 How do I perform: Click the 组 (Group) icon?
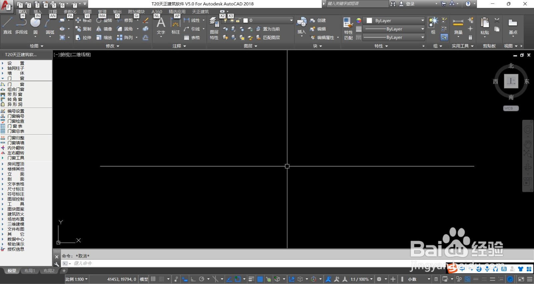tap(433, 26)
